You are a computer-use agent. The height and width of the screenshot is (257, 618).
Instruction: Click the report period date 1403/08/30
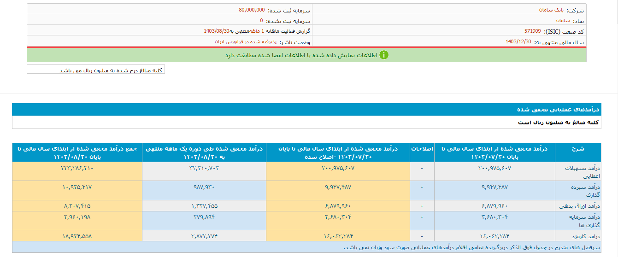click(x=216, y=31)
